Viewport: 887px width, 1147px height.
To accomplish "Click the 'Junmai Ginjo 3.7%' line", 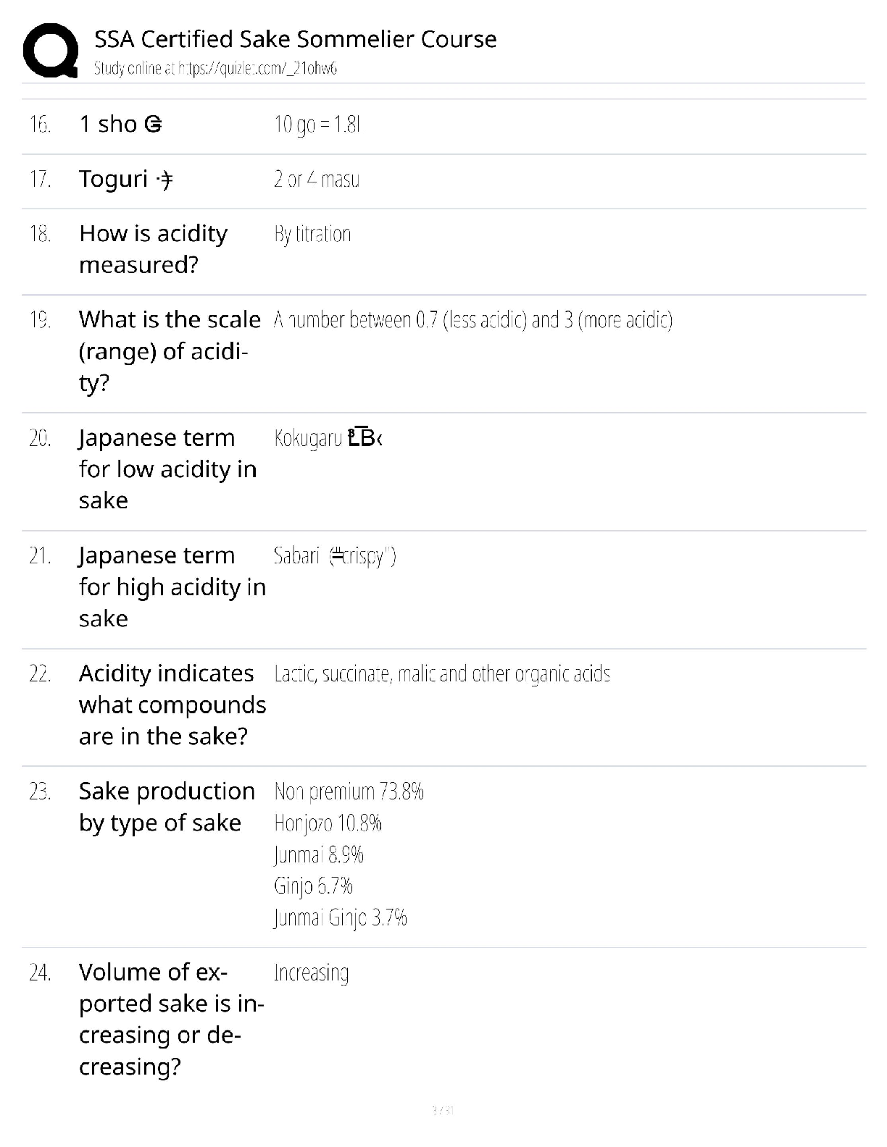I will click(341, 917).
